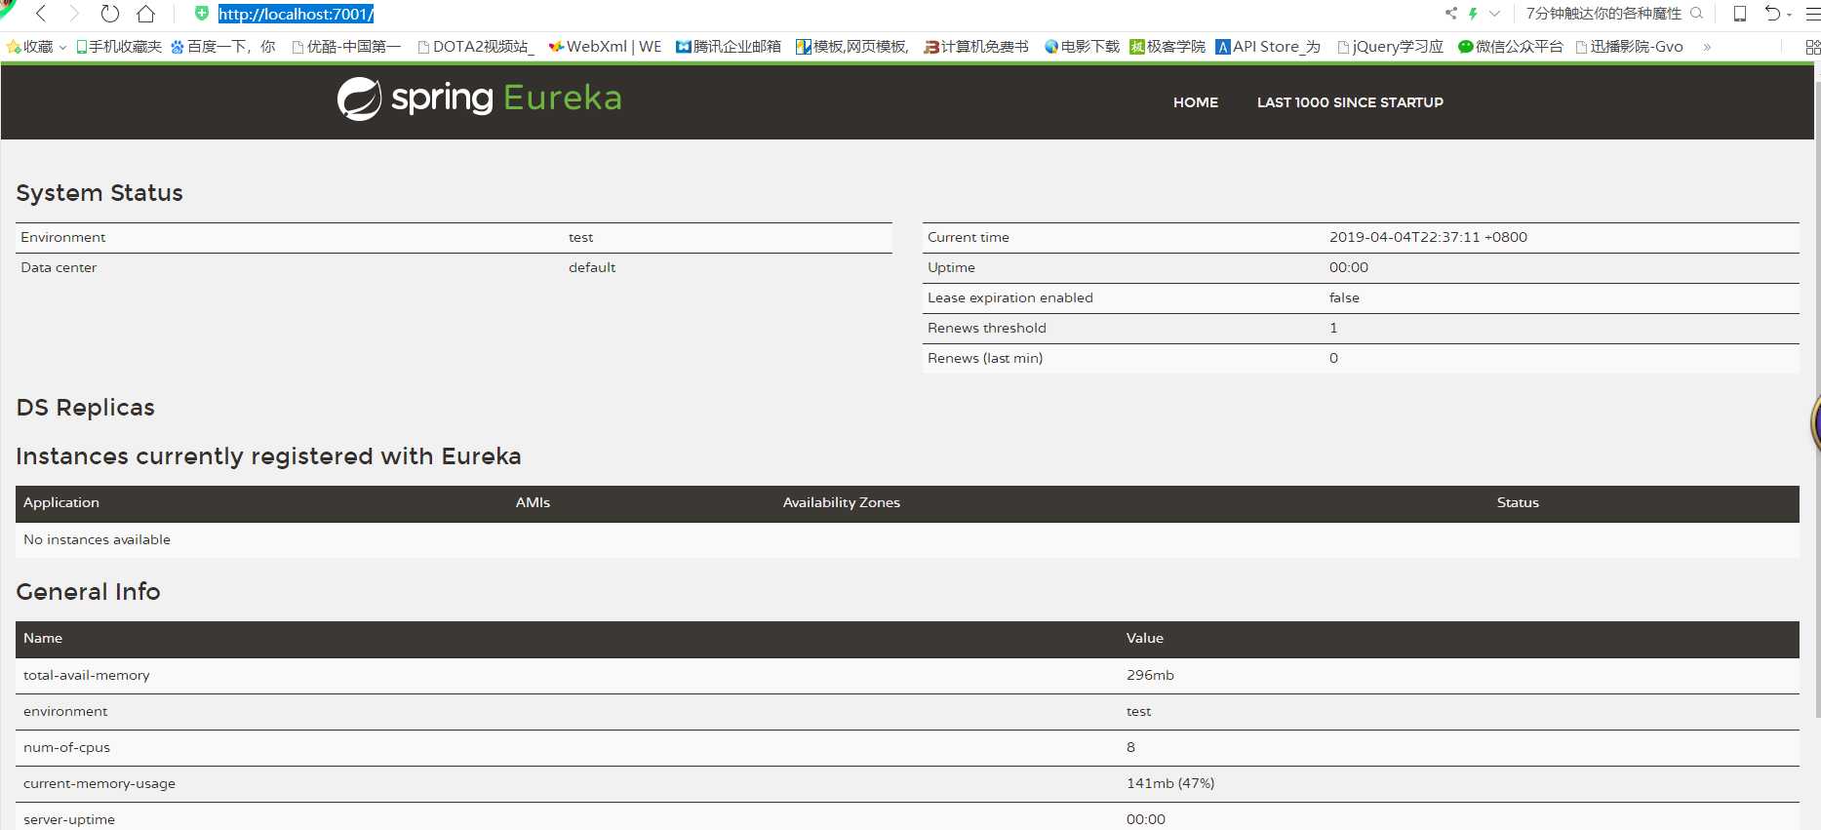Open the browser hamburger menu
This screenshot has width=1821, height=830.
tap(1812, 14)
